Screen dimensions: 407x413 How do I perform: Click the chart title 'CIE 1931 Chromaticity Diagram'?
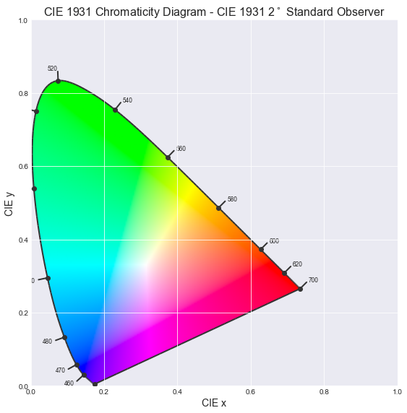125,12
